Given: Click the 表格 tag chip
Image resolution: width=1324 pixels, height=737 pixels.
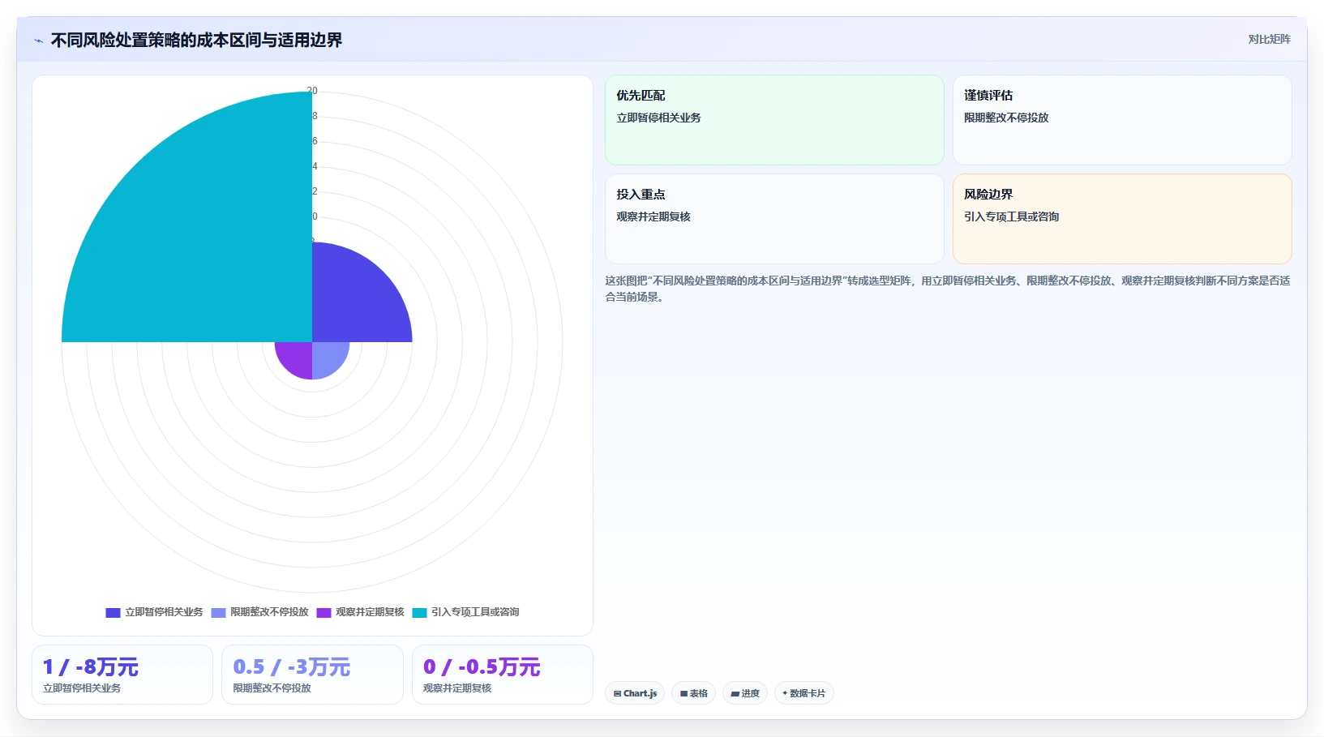Looking at the screenshot, I should click(x=693, y=693).
